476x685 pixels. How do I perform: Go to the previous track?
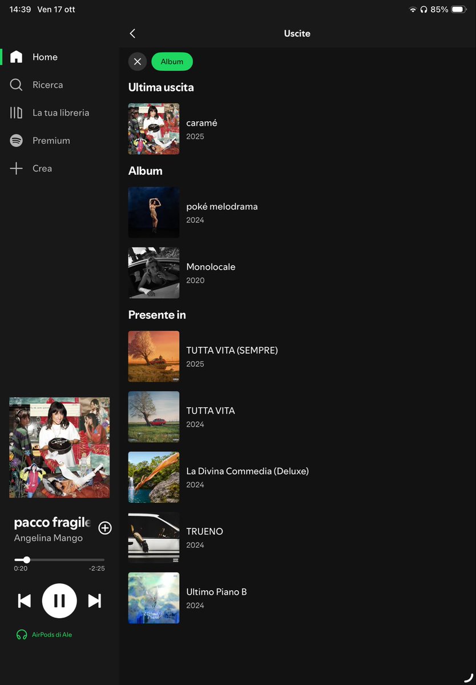click(x=25, y=600)
